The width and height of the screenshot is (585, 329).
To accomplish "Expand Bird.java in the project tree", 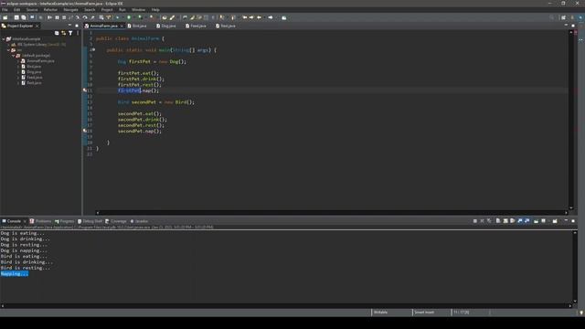I will [x=18, y=67].
